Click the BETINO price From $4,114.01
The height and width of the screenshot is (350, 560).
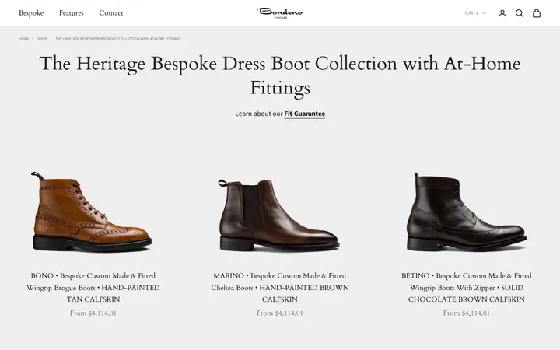point(467,313)
